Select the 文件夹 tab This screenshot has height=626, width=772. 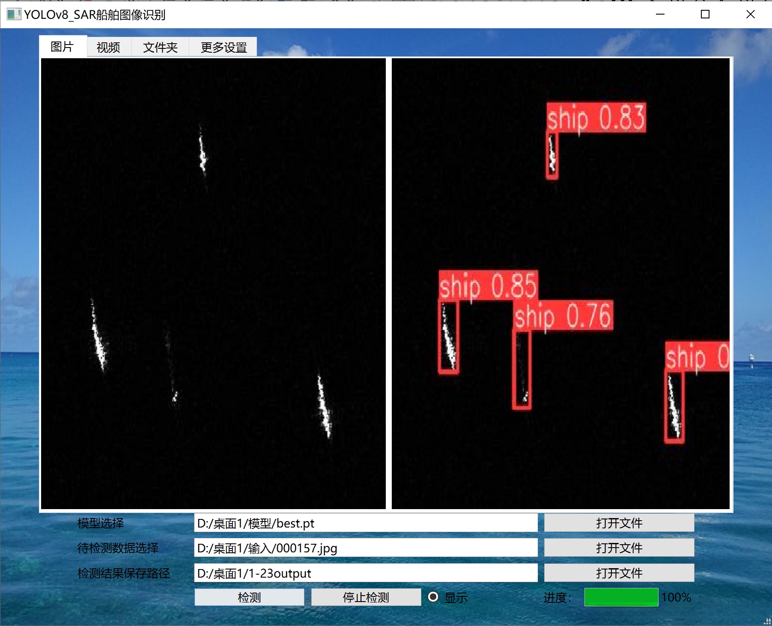[x=160, y=47]
